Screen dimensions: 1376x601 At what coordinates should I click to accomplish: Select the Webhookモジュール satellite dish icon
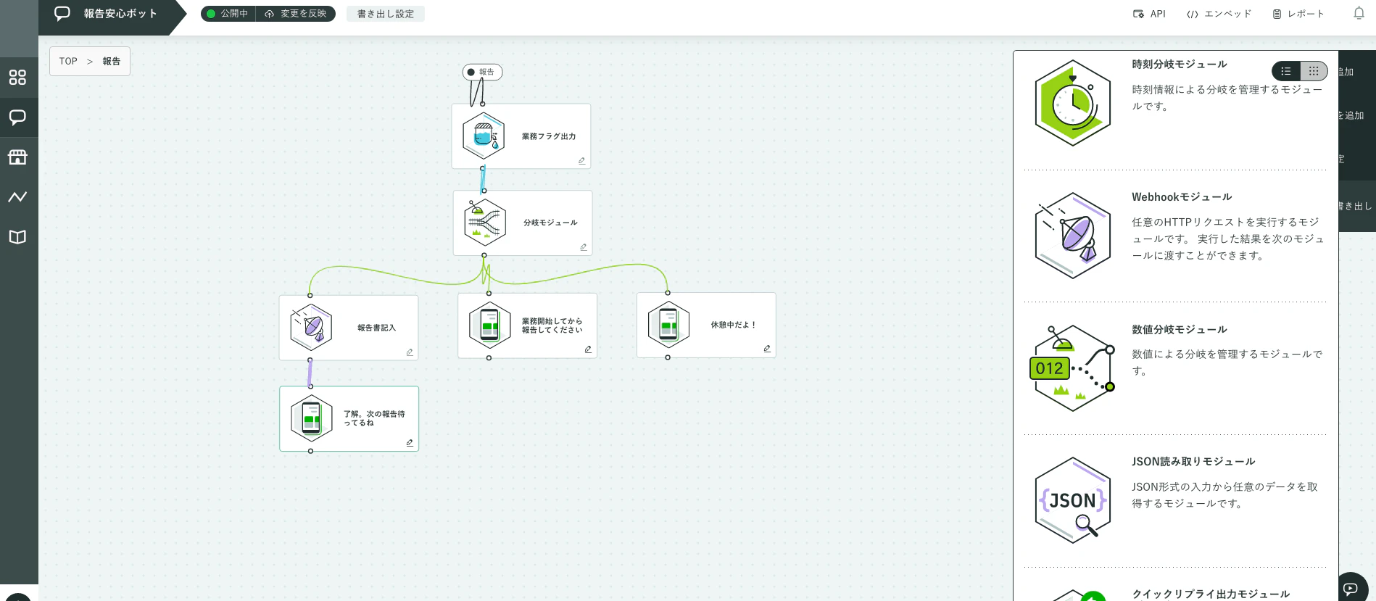[1072, 236]
